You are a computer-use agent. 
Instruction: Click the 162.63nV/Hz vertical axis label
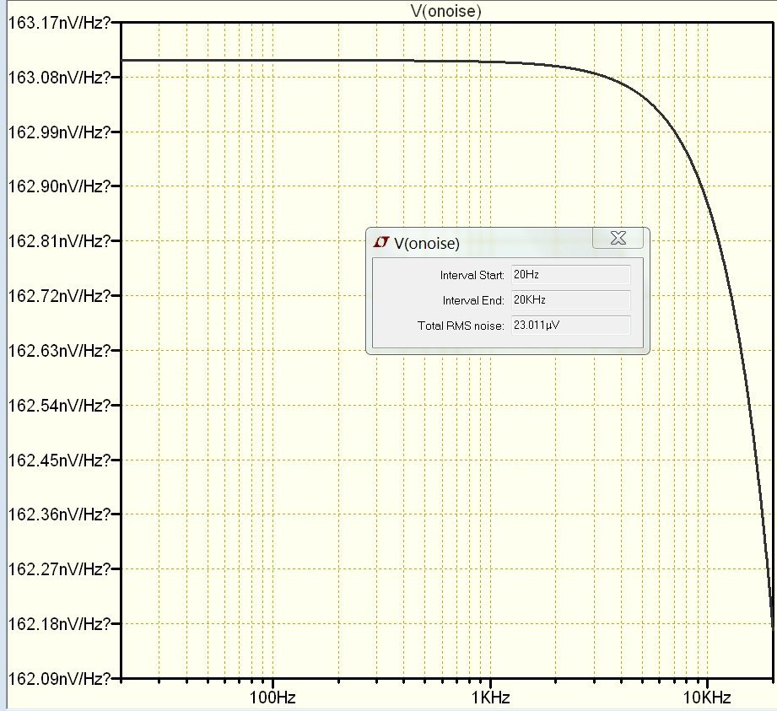[x=59, y=351]
